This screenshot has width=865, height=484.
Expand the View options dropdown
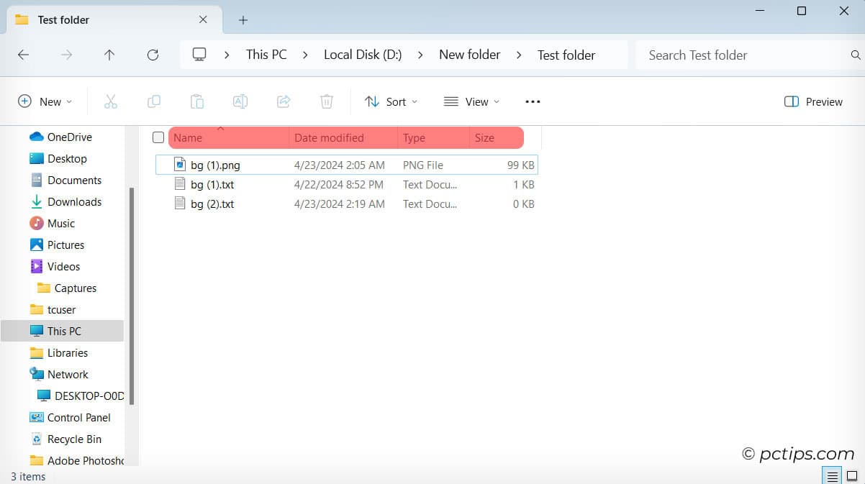point(471,101)
